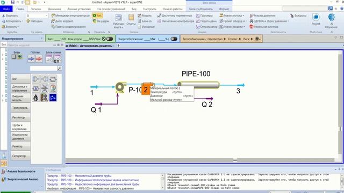Open the Вставить dropdown arrow

pyautogui.click(x=18, y=27)
